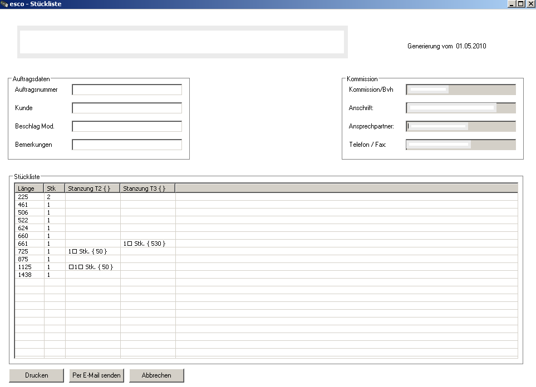This screenshot has width=536, height=387.
Task: Focus the Auftragsnummer input field
Action: click(127, 90)
